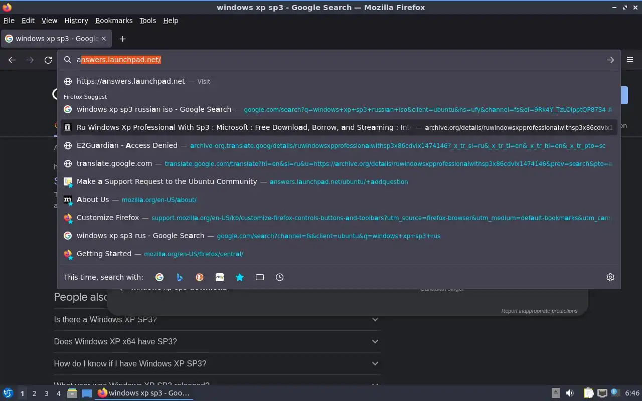The height and width of the screenshot is (401, 642).
Task: Search open tabs via tabs icon
Action: 260,277
